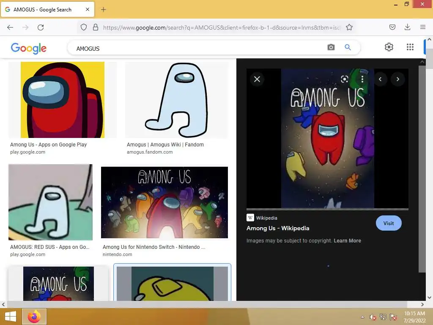The width and height of the screenshot is (433, 325).
Task: Open the Google apps grid
Action: pos(410,47)
